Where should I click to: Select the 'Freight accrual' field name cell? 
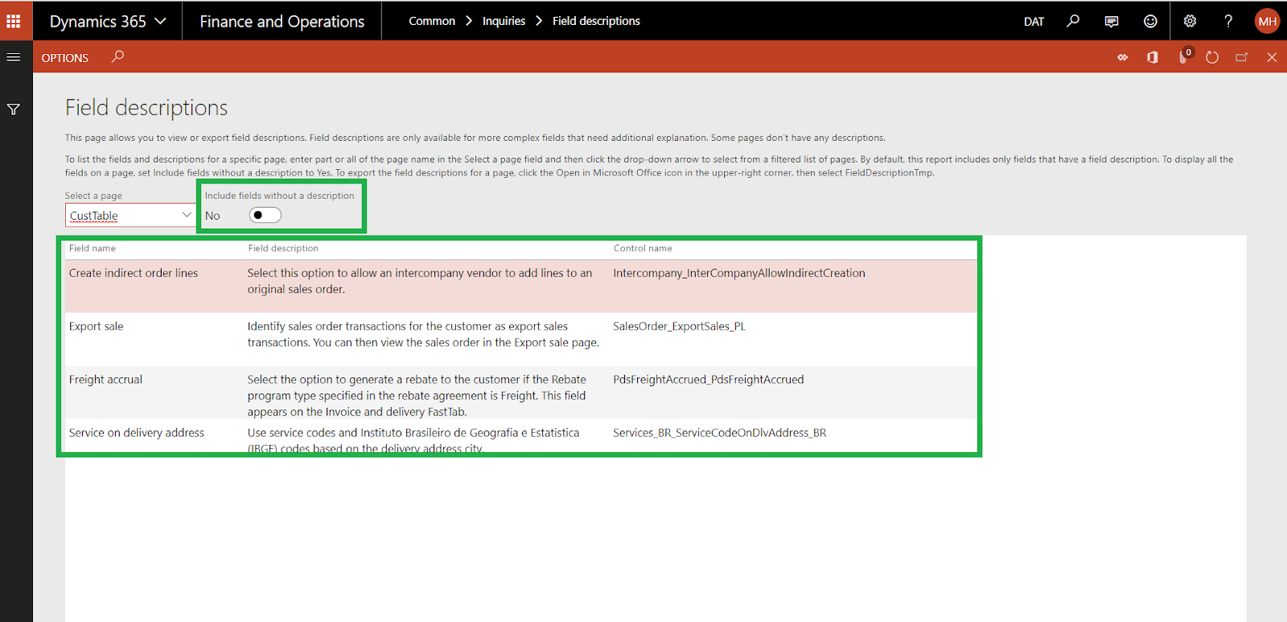[105, 380]
